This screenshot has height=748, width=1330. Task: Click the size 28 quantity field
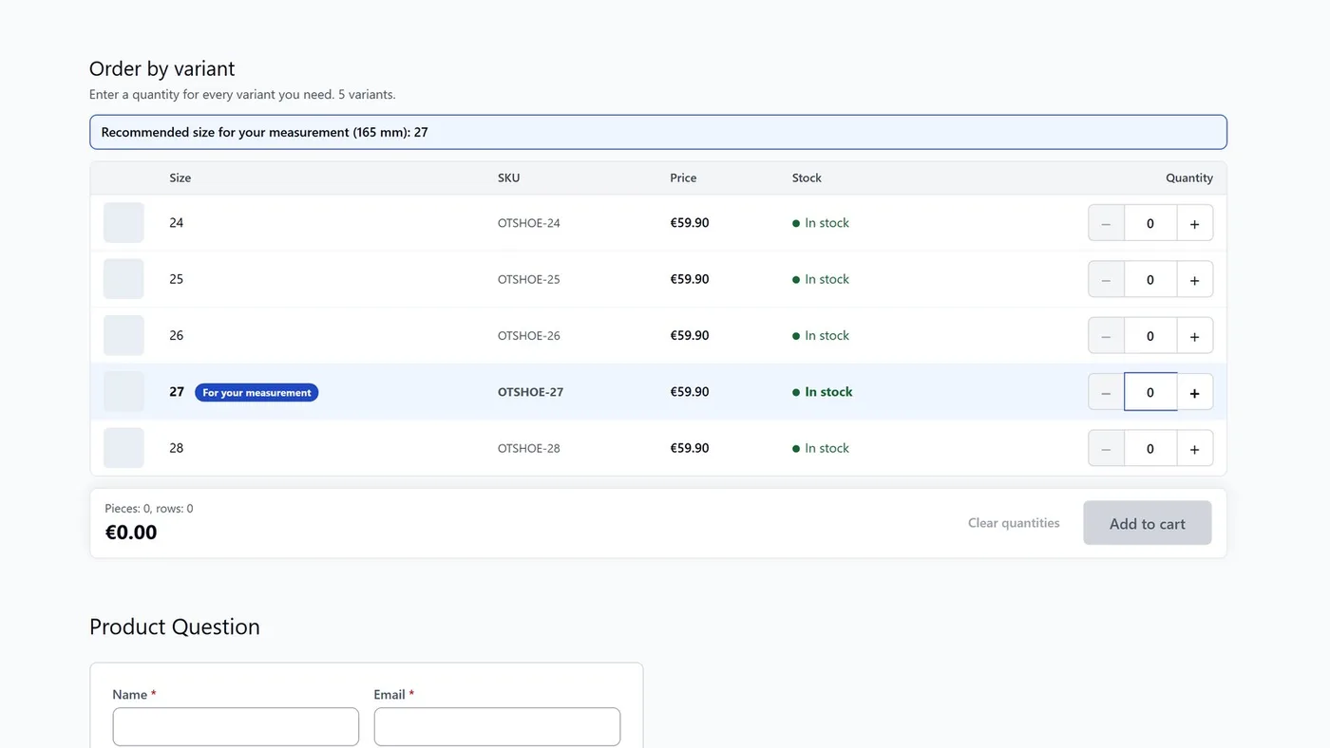pos(1150,448)
